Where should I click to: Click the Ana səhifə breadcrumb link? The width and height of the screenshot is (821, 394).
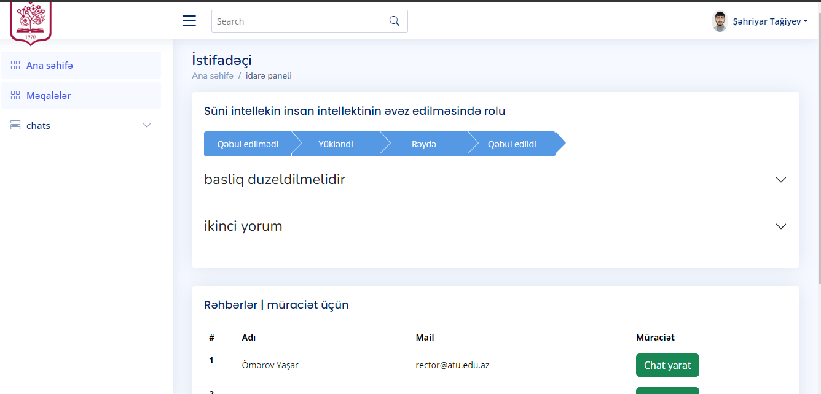tap(213, 75)
